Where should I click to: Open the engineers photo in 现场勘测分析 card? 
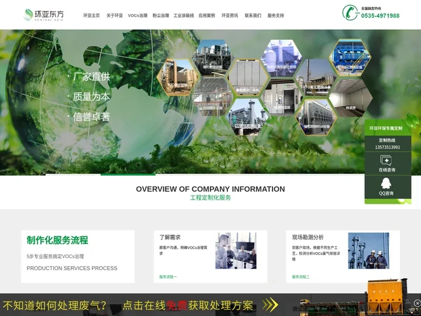pyautogui.click(x=368, y=250)
